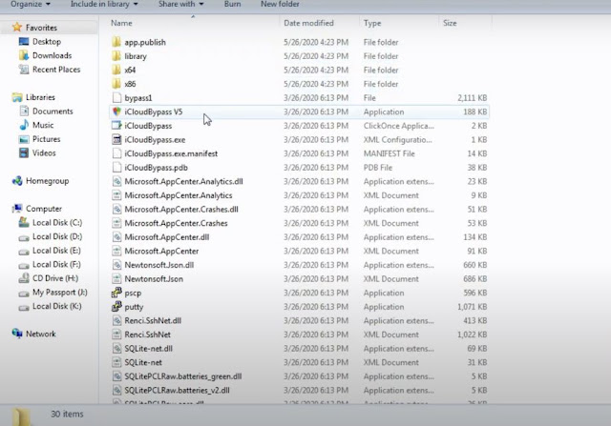This screenshot has height=426, width=611.
Task: Select the Microsoft.AppCenter.Crashes.dll file name
Action: [181, 210]
